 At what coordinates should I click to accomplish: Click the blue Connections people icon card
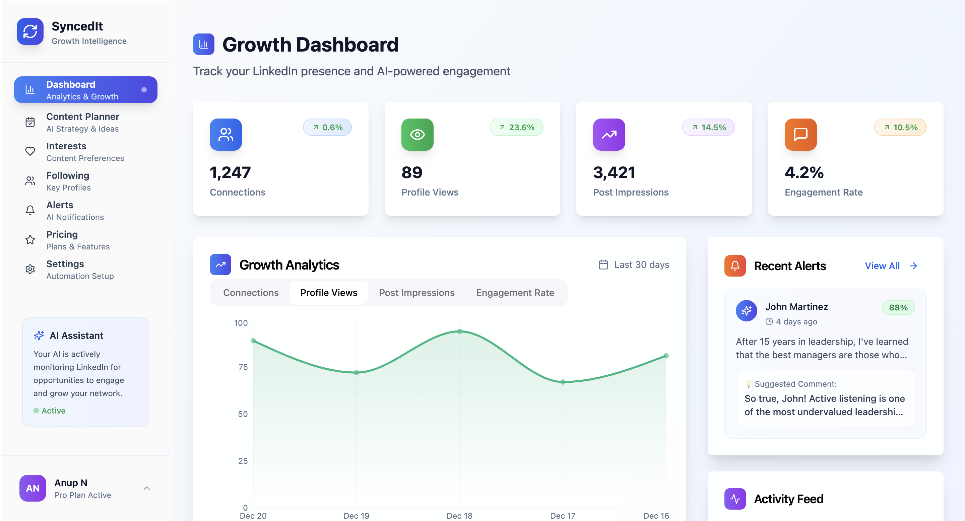[x=226, y=134]
